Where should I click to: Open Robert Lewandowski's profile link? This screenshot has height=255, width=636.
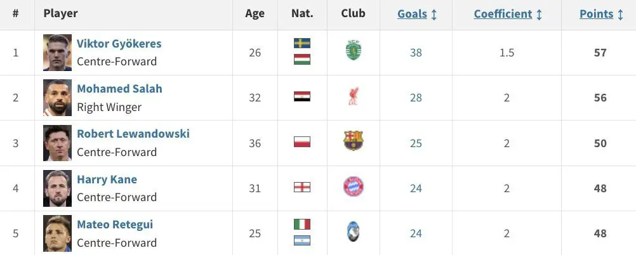click(133, 134)
